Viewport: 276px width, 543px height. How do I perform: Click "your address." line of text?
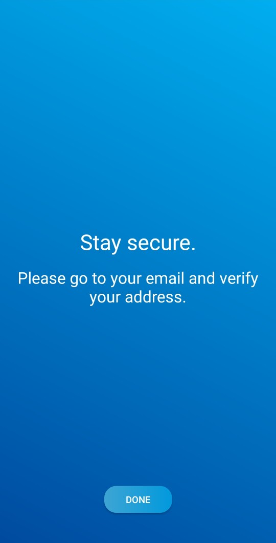coord(138,297)
